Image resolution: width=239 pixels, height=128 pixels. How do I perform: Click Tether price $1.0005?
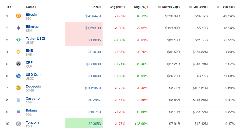(94, 40)
